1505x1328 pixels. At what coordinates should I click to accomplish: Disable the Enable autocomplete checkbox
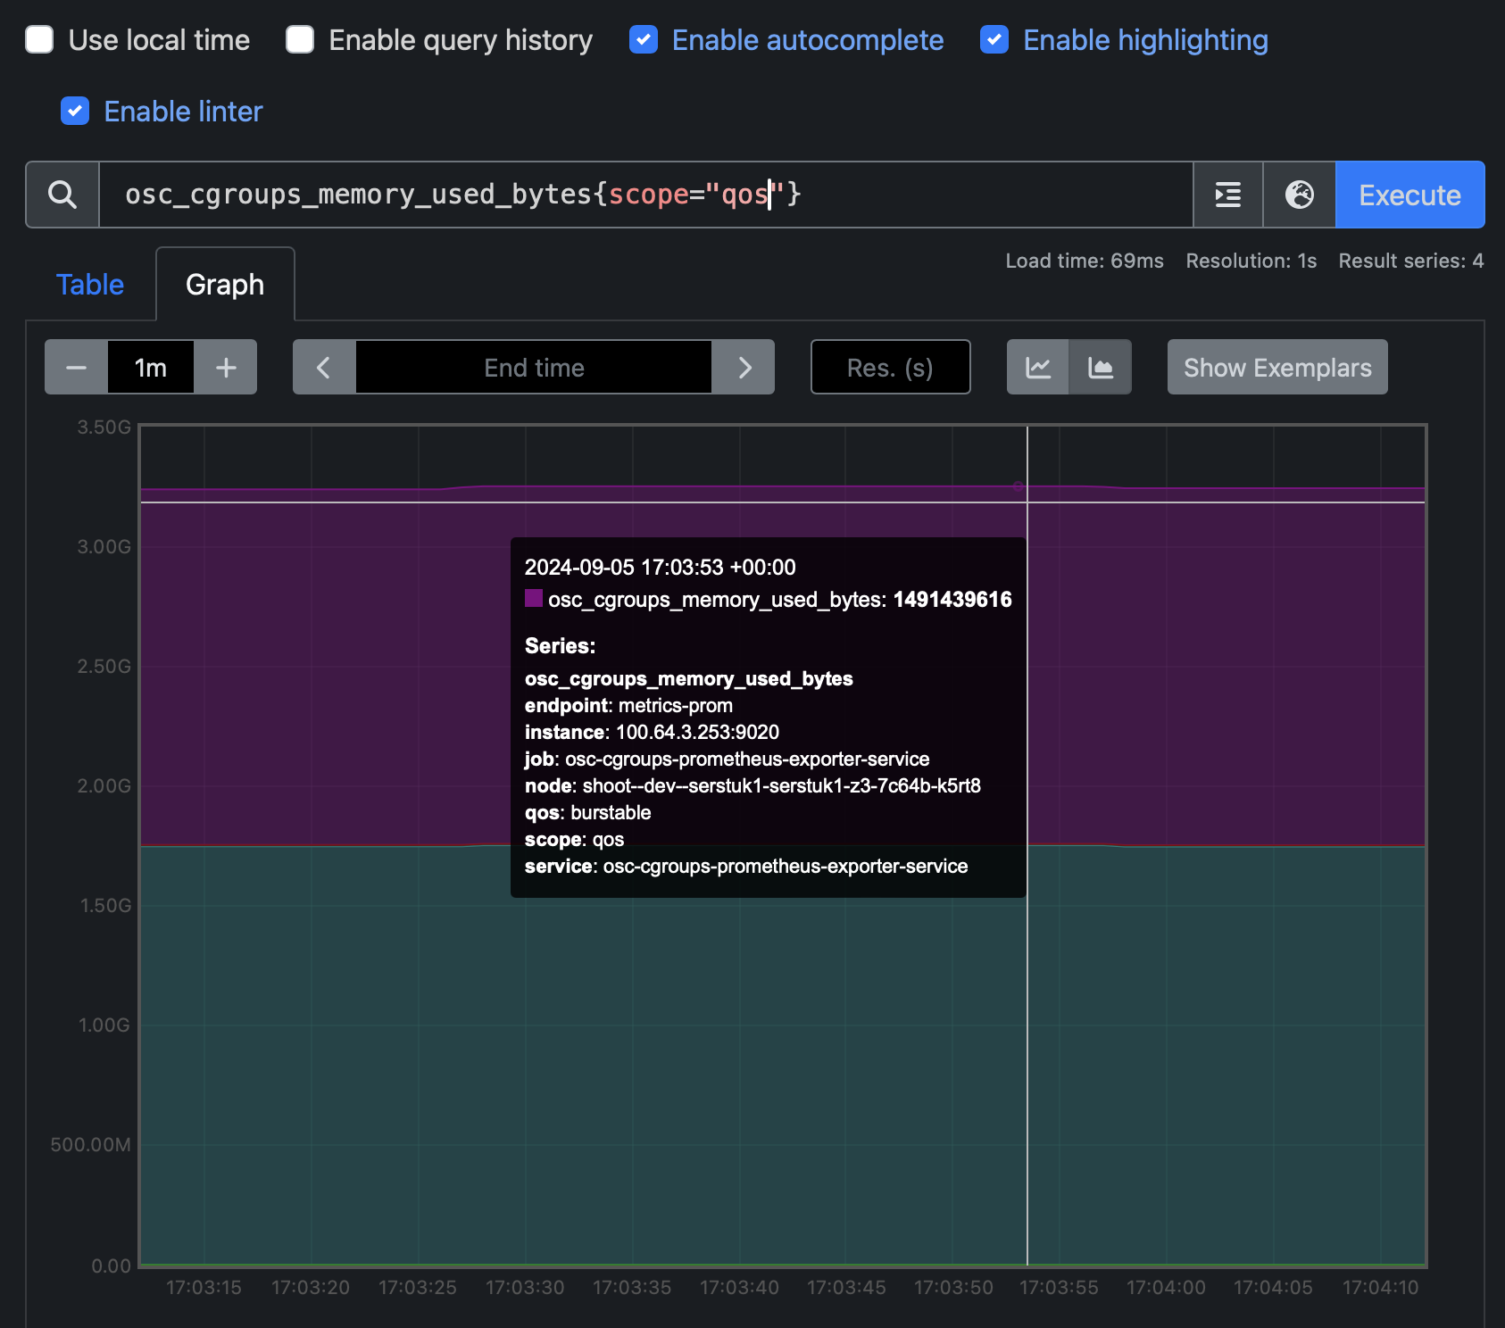tap(644, 40)
